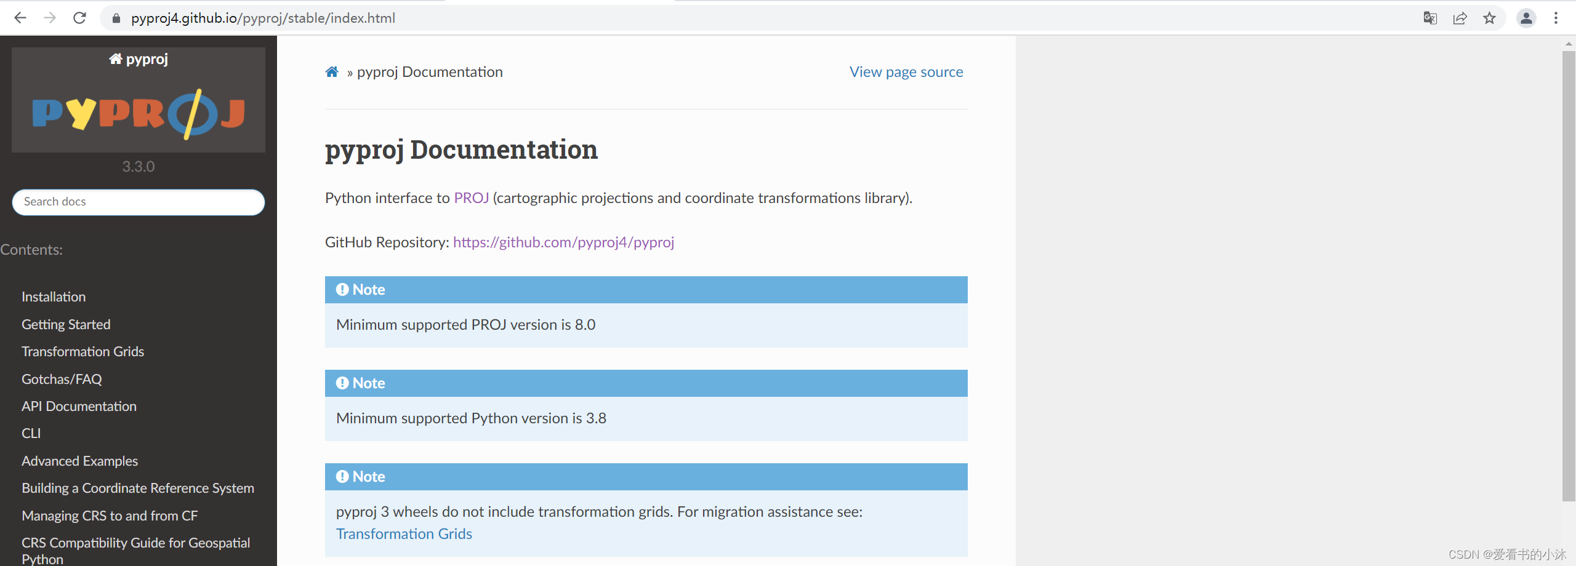Click the PYPROJ logo image
The height and width of the screenshot is (566, 1576).
[x=139, y=113]
